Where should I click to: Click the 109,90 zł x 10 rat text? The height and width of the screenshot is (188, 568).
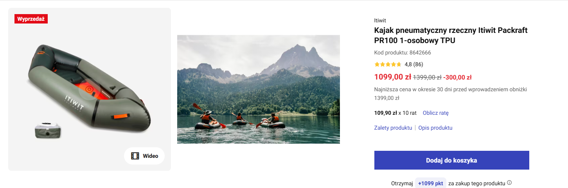(395, 113)
